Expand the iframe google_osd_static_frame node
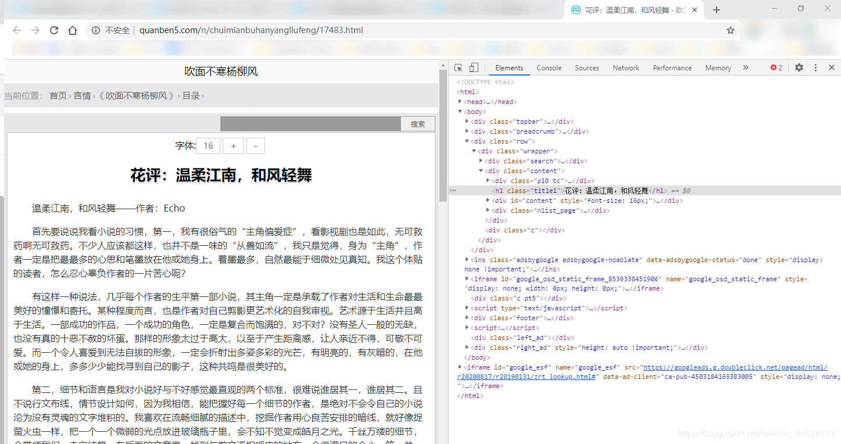841x444 pixels. pyautogui.click(x=467, y=279)
